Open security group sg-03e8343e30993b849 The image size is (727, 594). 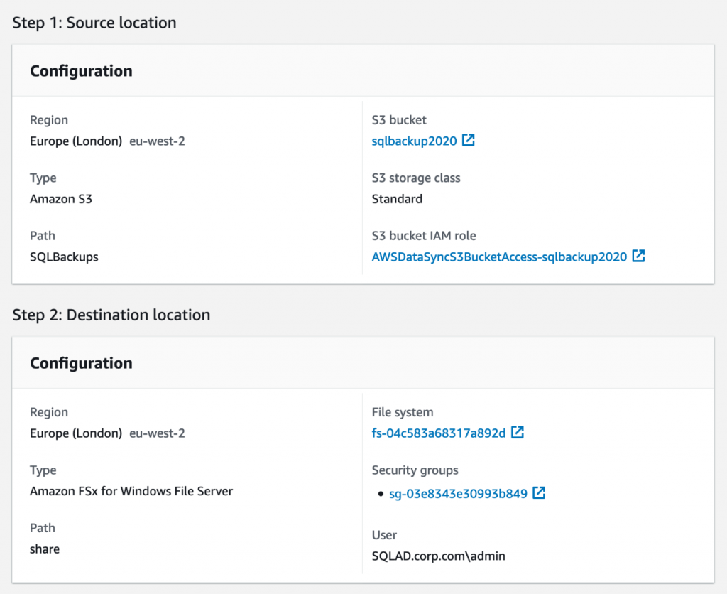pyautogui.click(x=457, y=492)
